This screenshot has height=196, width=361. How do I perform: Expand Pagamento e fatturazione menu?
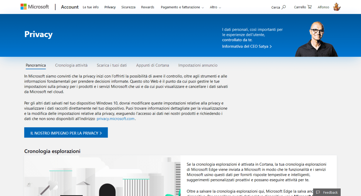182,7
